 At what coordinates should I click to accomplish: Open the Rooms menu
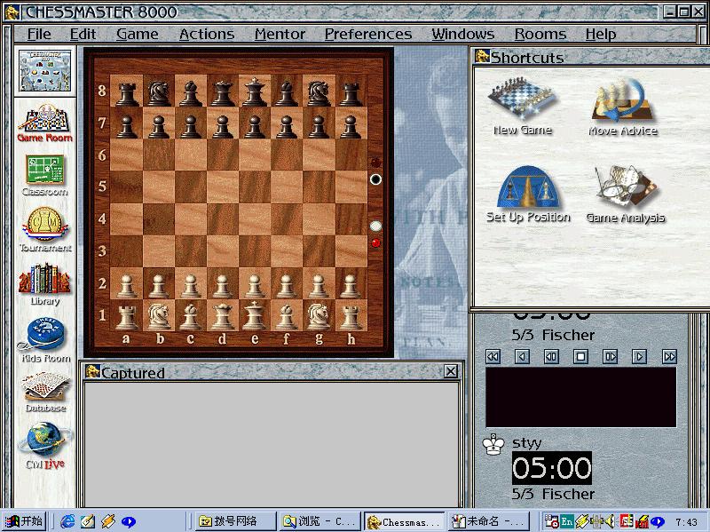(540, 34)
